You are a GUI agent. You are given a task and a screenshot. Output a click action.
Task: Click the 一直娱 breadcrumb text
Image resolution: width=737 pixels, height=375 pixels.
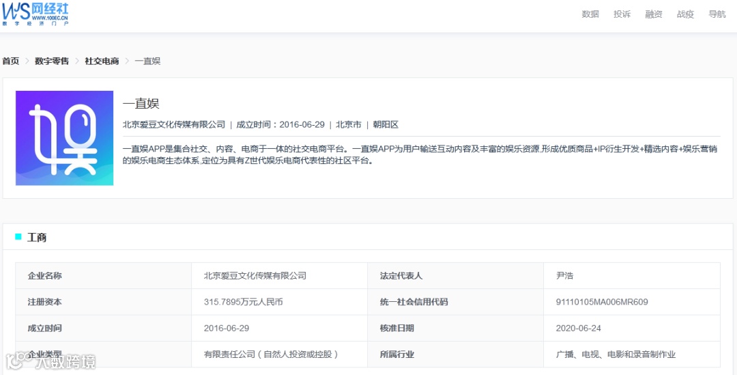click(147, 61)
